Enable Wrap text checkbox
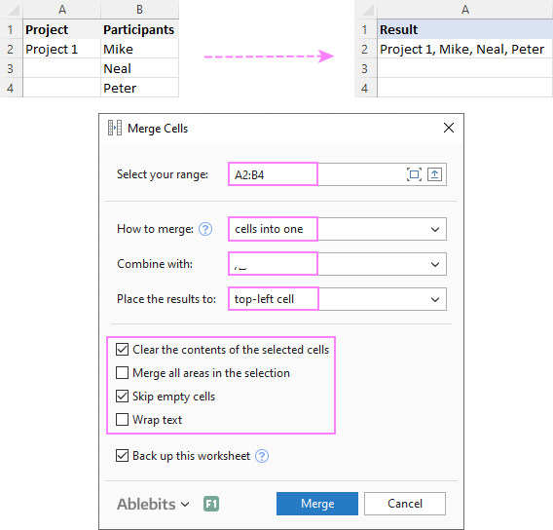 122,420
